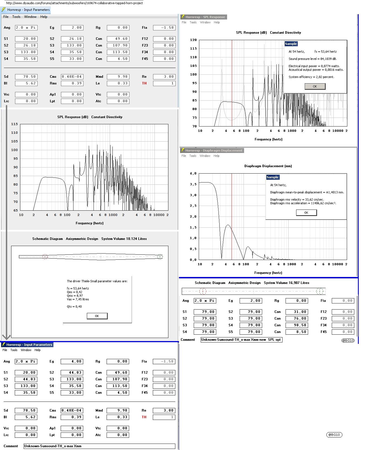Click the Atc field showing 0.00 with dot decimal
This screenshot has width=371, height=450.
pos(118,101)
